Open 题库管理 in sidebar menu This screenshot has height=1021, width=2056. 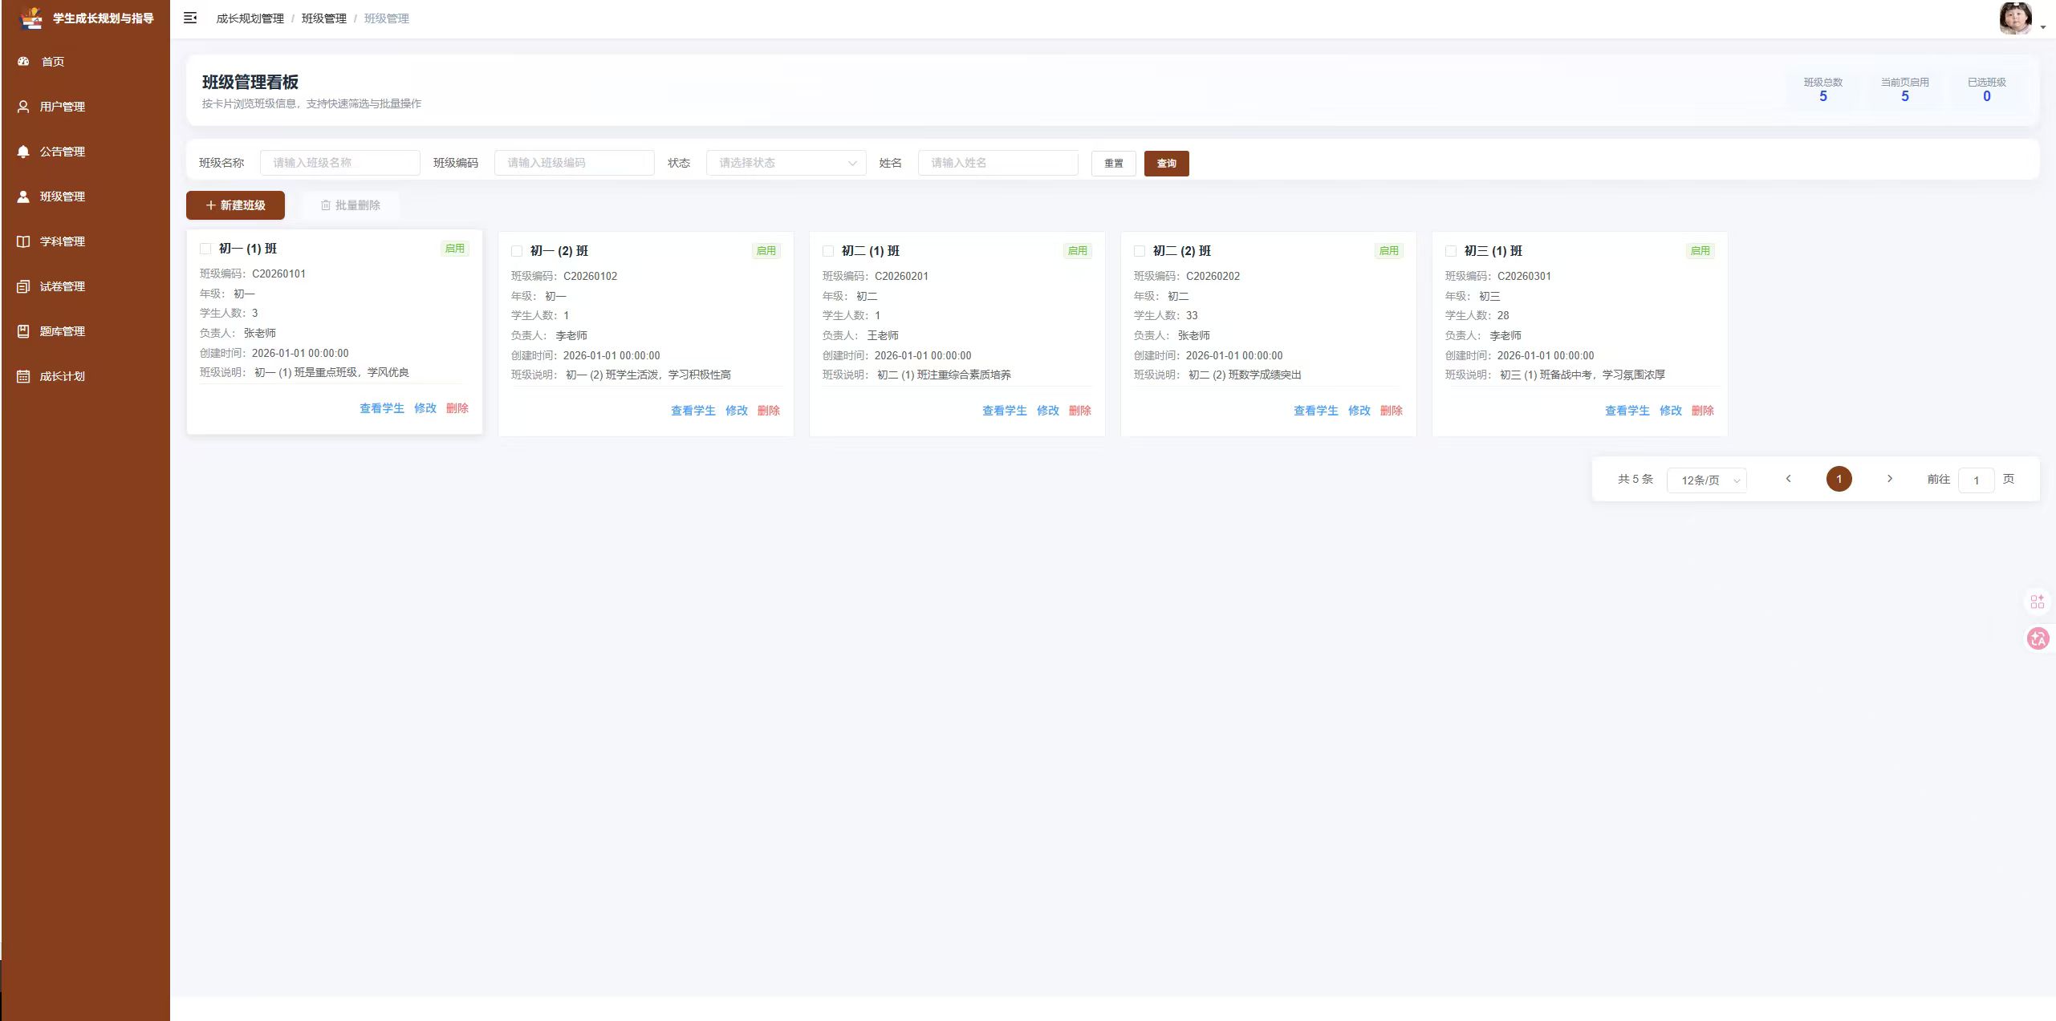86,330
